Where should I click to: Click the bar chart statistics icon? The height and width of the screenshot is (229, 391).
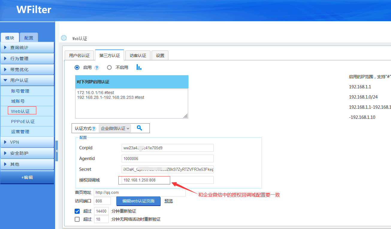tap(139, 67)
